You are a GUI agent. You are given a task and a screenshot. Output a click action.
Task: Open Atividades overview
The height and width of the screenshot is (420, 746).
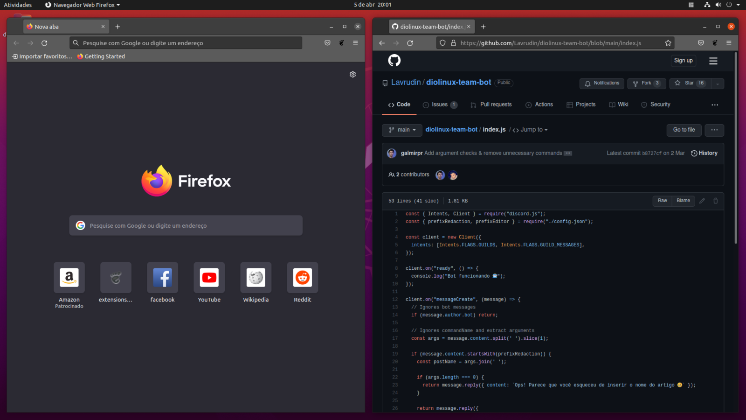[18, 5]
